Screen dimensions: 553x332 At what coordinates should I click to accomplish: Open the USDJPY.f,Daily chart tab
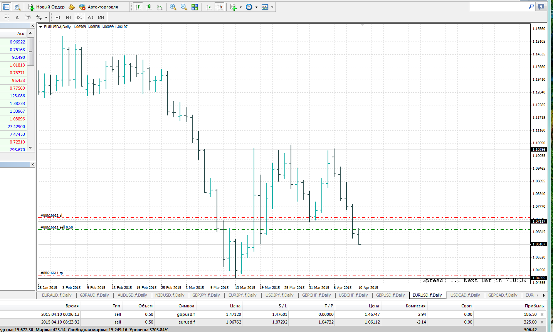coord(279,295)
